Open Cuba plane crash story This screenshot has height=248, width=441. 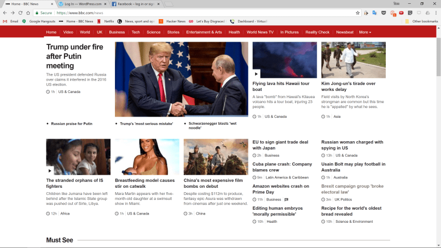[282, 167]
